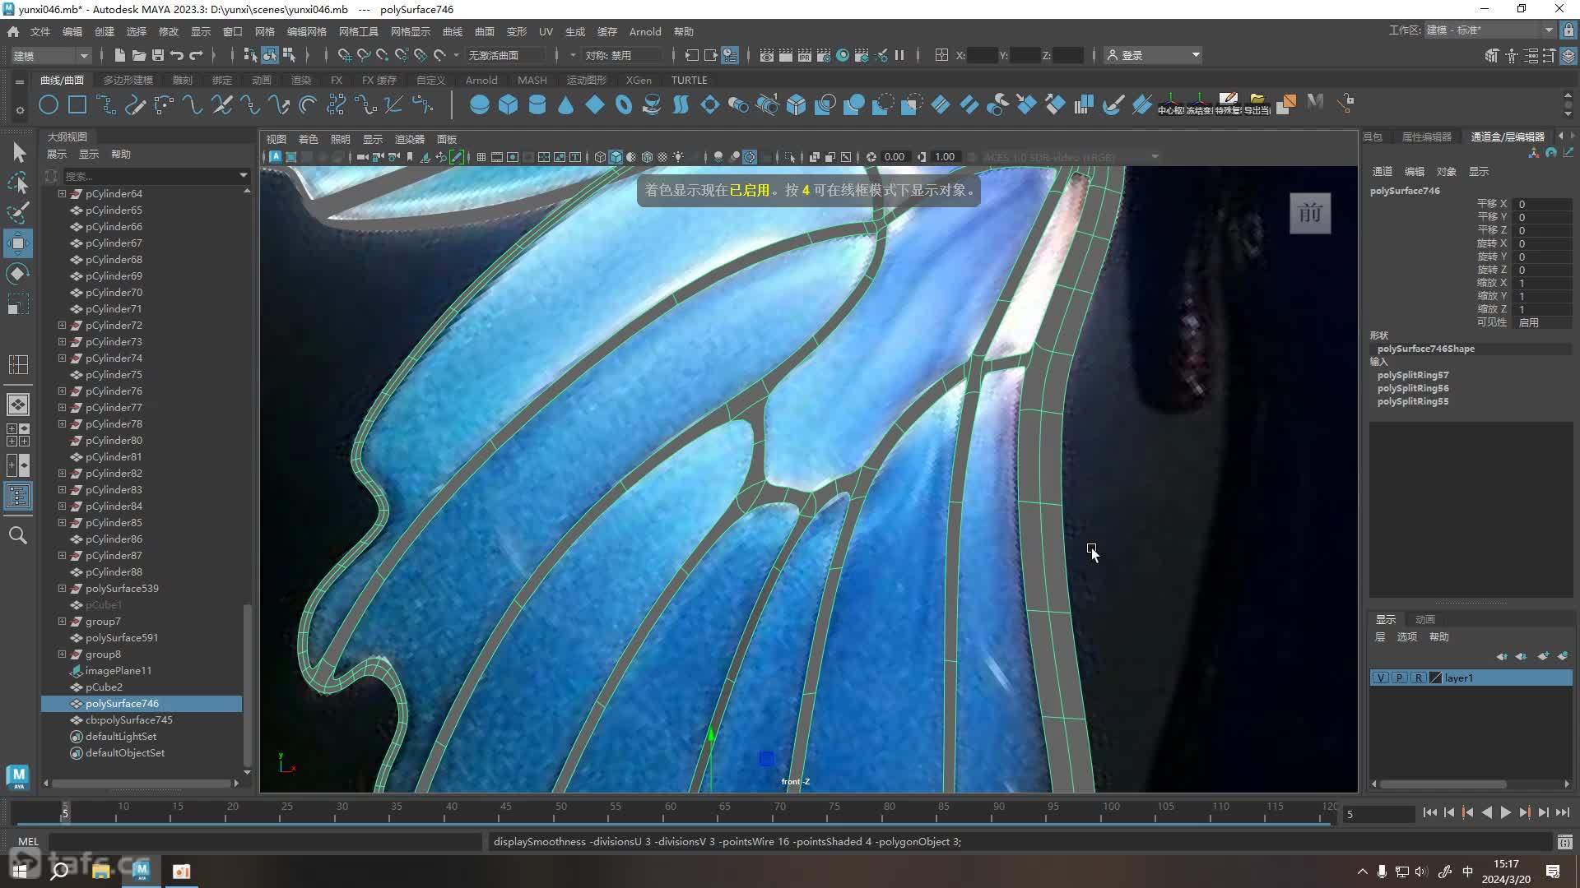Open the 建模 menu set dropdown

(51, 55)
